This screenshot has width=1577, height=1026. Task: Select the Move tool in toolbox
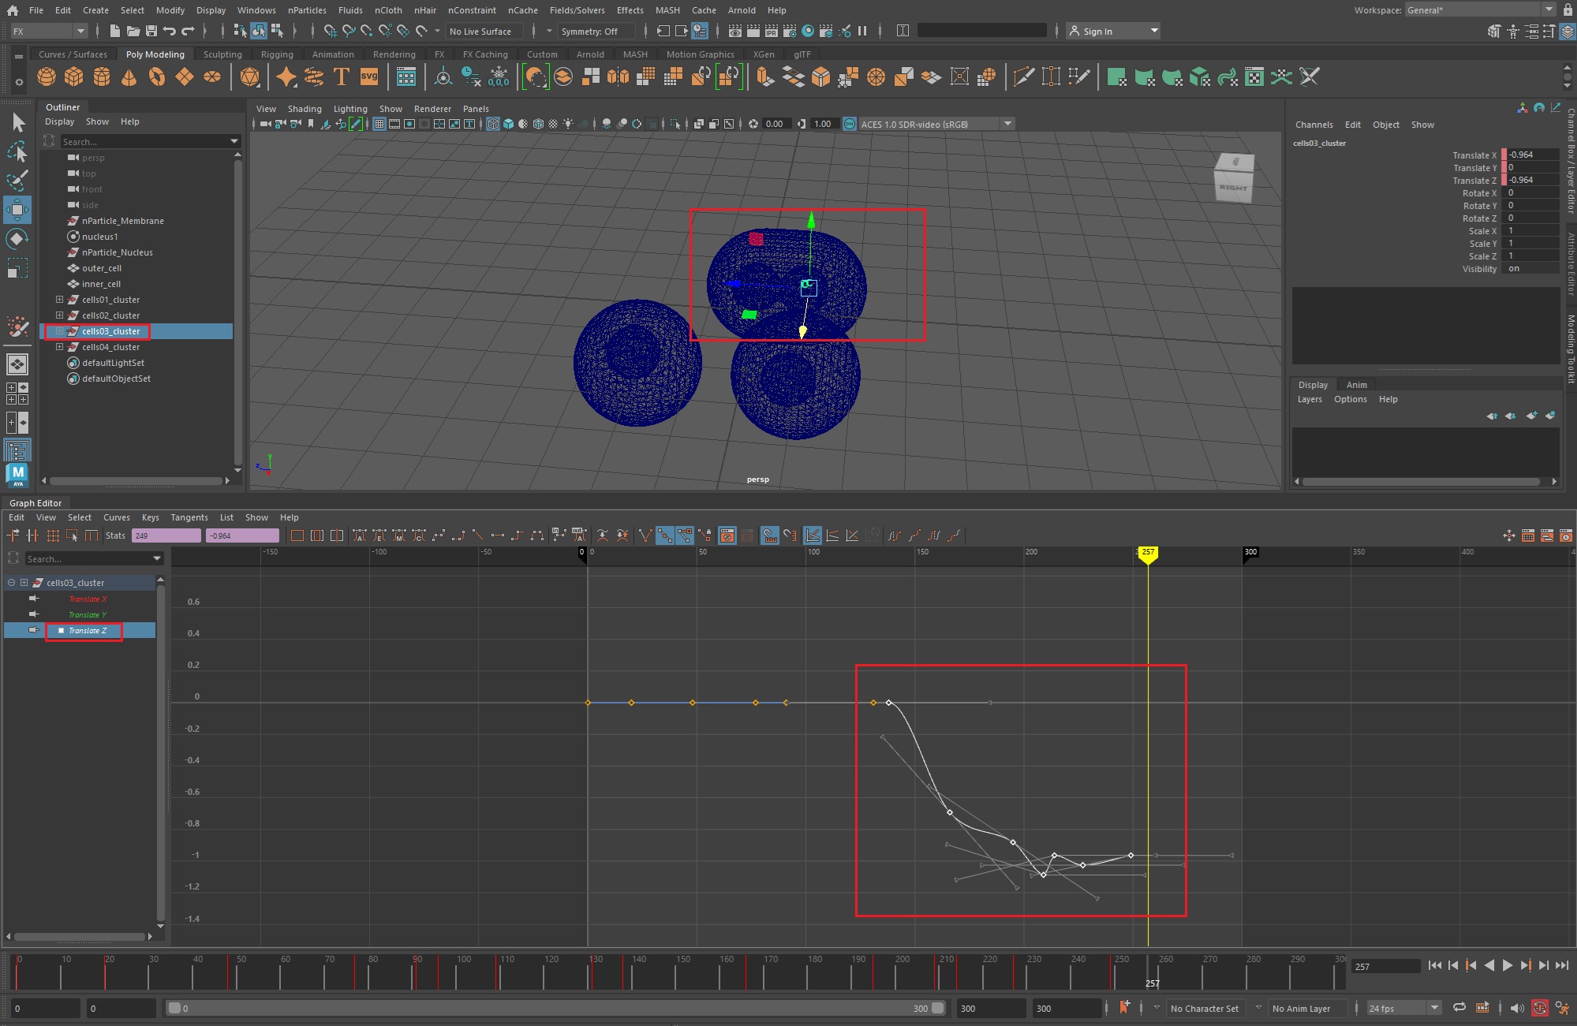click(x=17, y=210)
